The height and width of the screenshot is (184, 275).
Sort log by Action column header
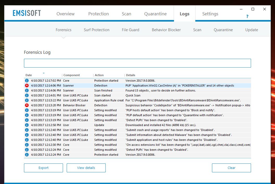point(99,75)
